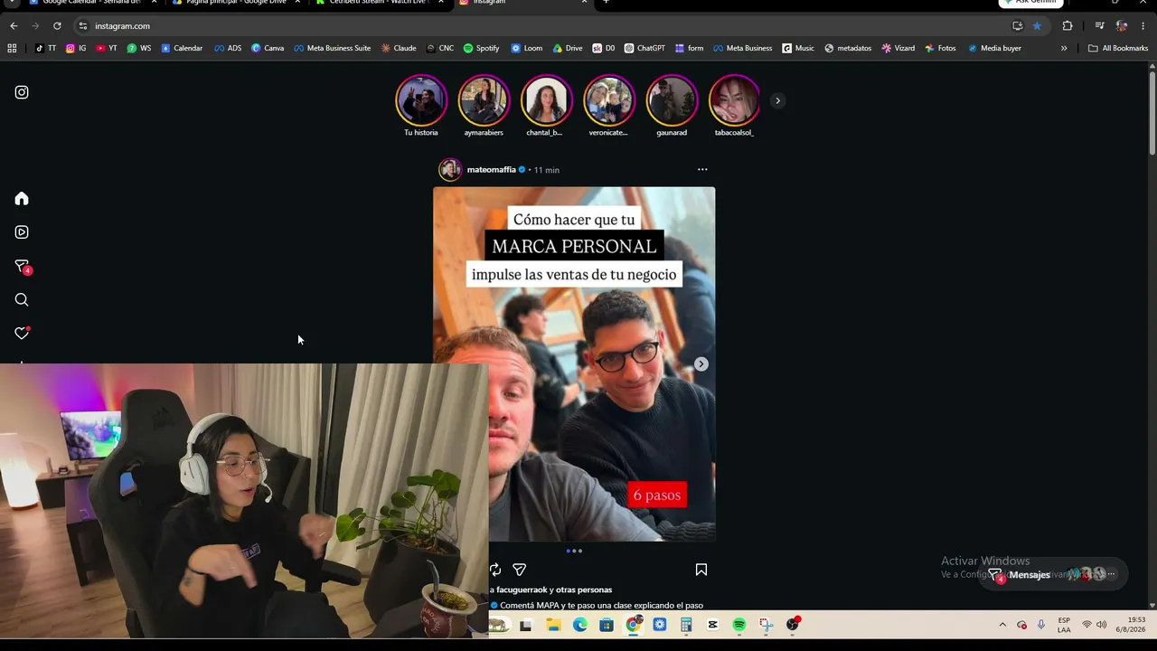
Task: Click Ask Gemini button in Chrome
Action: [x=1030, y=3]
